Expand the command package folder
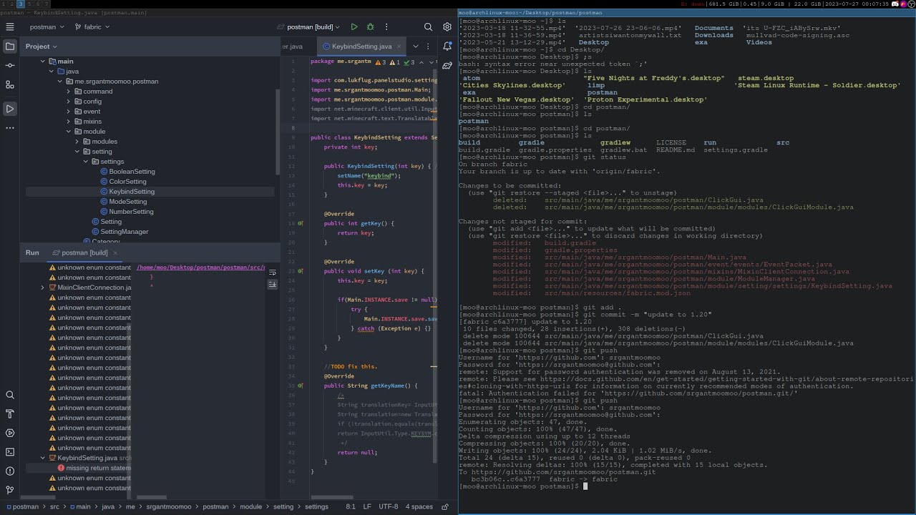This screenshot has height=515, width=916. [68, 92]
